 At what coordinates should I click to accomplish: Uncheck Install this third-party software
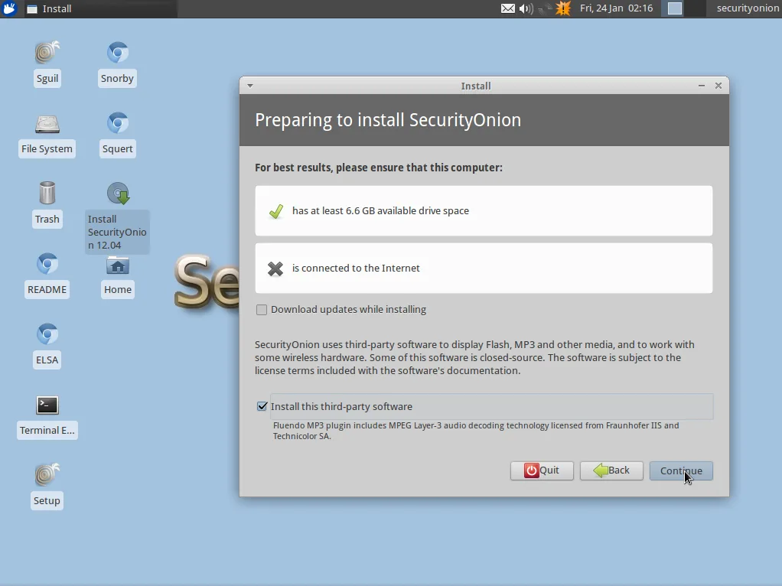[x=262, y=406]
